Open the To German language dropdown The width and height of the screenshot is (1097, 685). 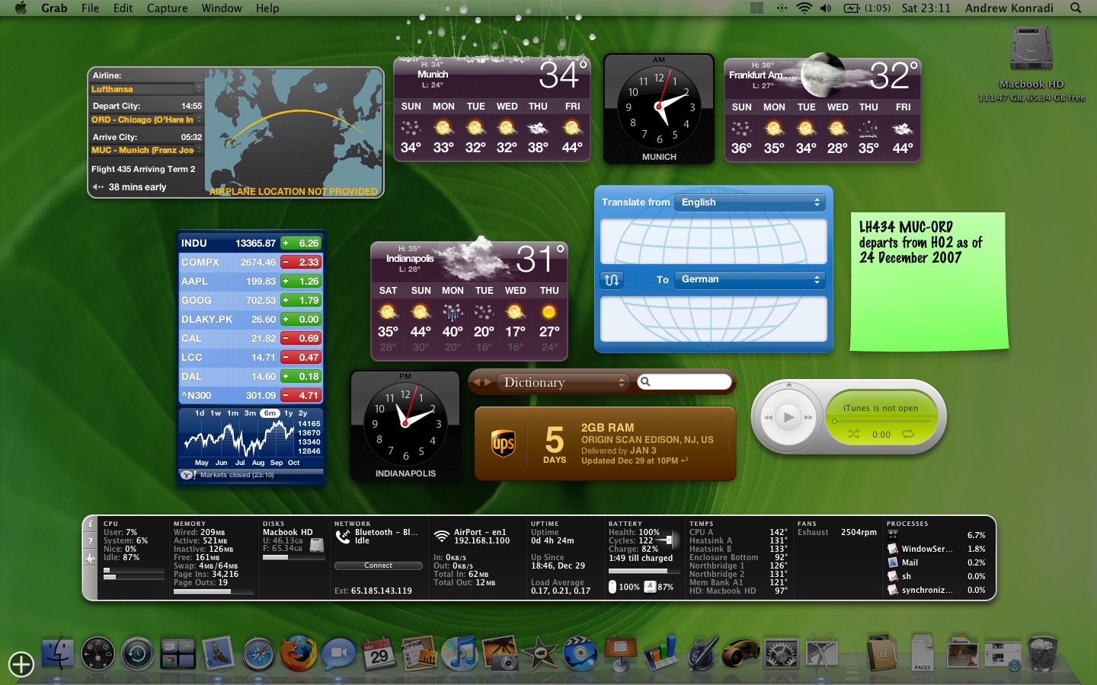tap(750, 279)
